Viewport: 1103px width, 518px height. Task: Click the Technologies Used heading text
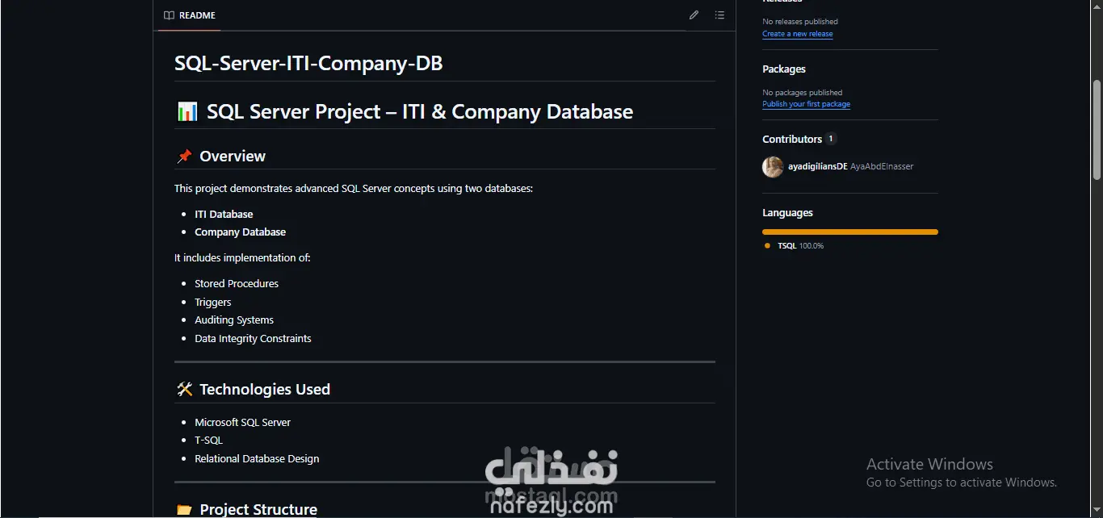click(265, 390)
